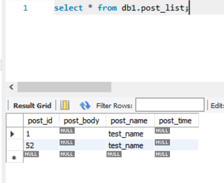
Task: Click test_name in the post_id 52 row
Action: 126,146
